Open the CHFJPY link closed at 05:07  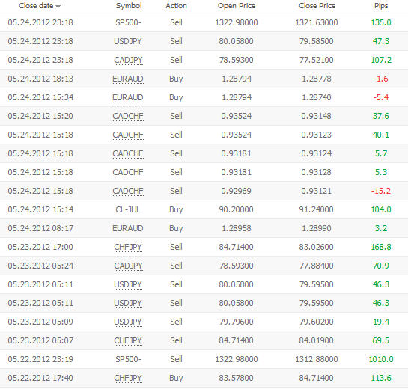pos(128,340)
